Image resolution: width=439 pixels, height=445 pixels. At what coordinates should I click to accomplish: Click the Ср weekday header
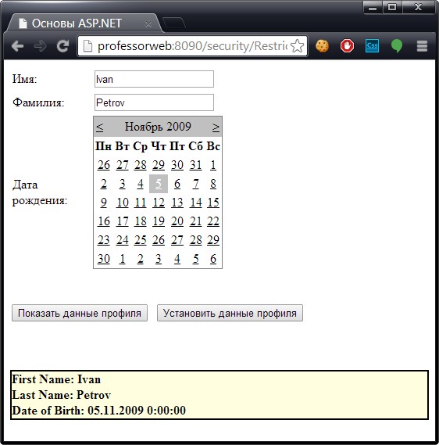(x=141, y=147)
